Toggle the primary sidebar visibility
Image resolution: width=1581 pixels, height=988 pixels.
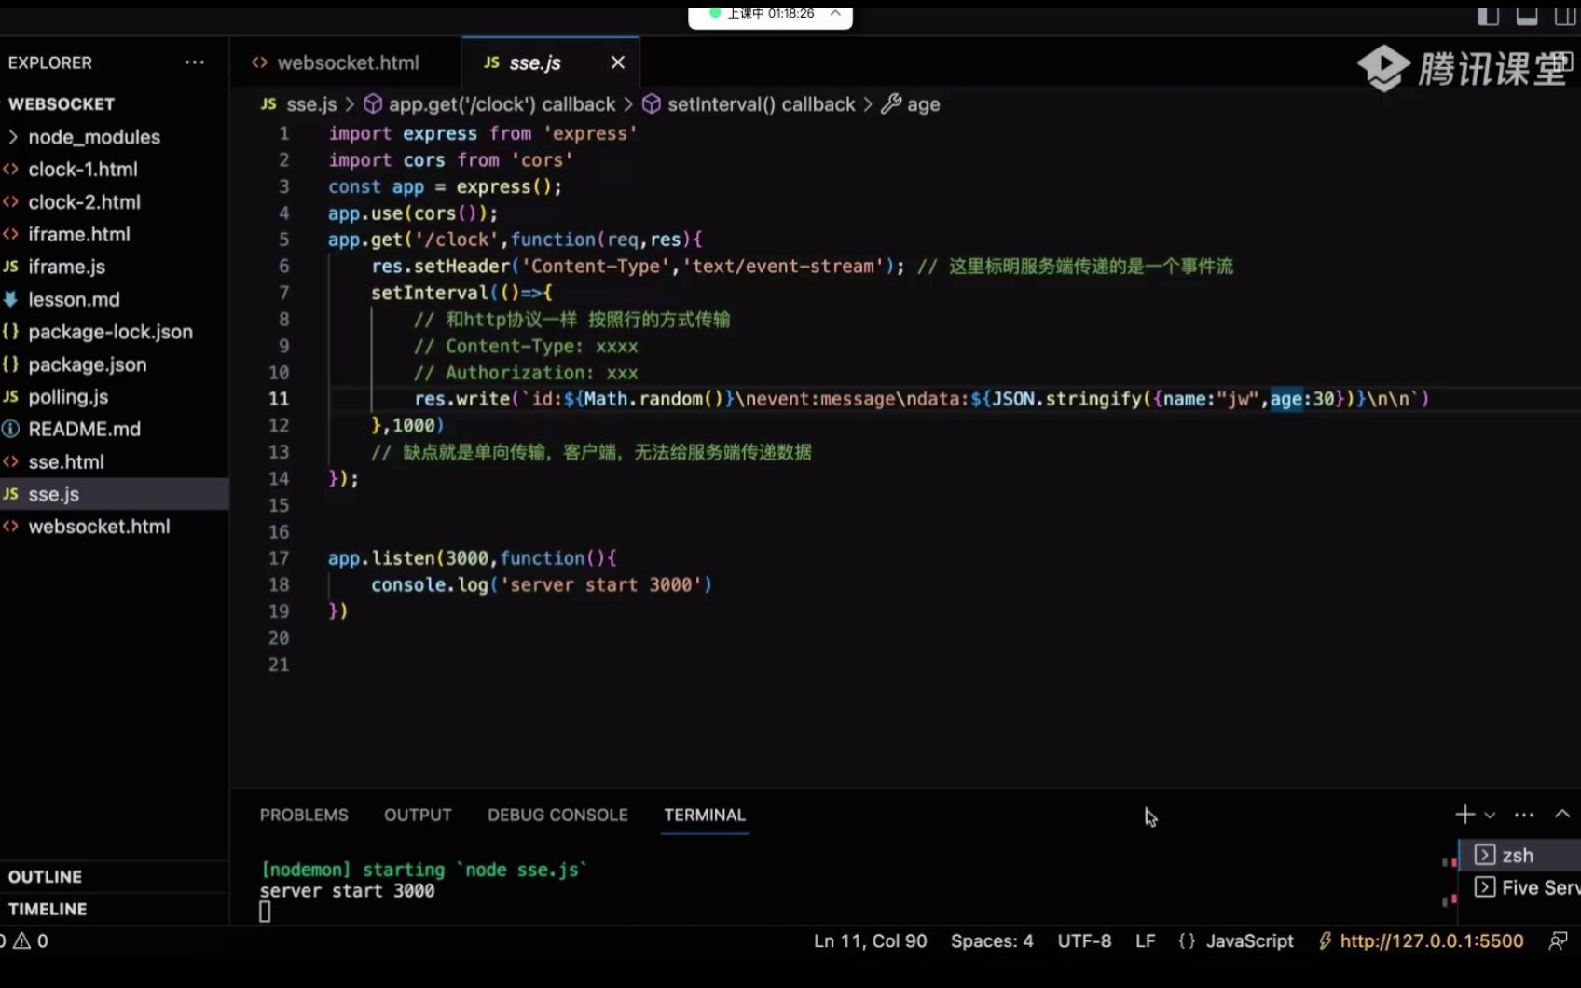1489,16
